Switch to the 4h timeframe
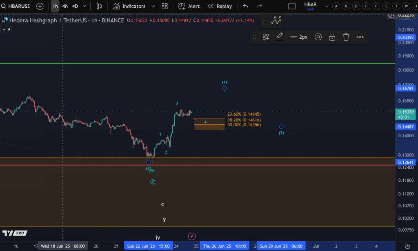The height and width of the screenshot is (251, 418). (65, 6)
